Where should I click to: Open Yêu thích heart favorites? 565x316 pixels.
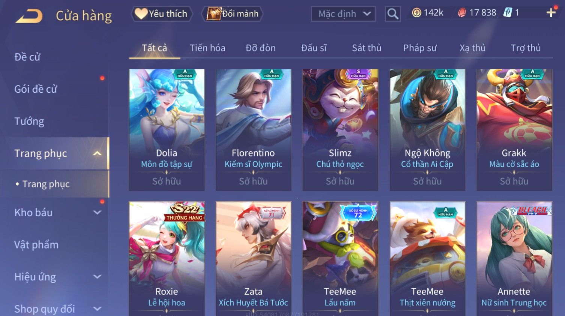(162, 14)
